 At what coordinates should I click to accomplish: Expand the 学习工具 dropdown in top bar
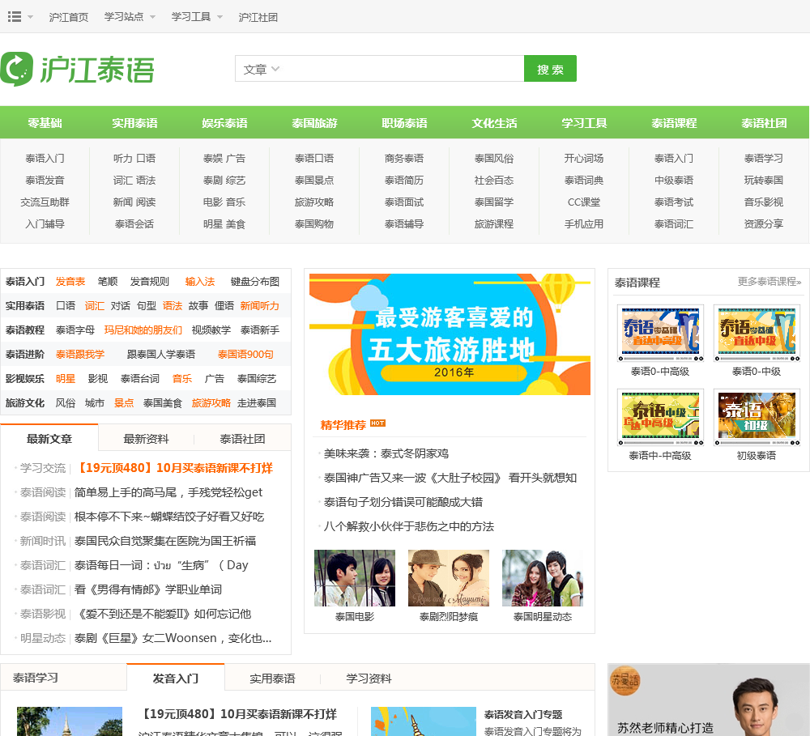(x=196, y=17)
